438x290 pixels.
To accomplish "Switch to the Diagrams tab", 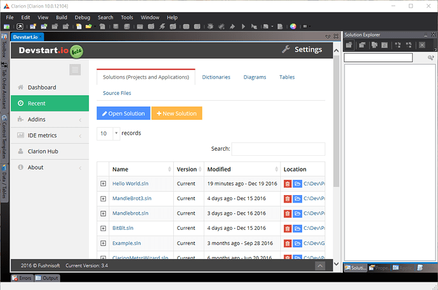I will [x=255, y=77].
